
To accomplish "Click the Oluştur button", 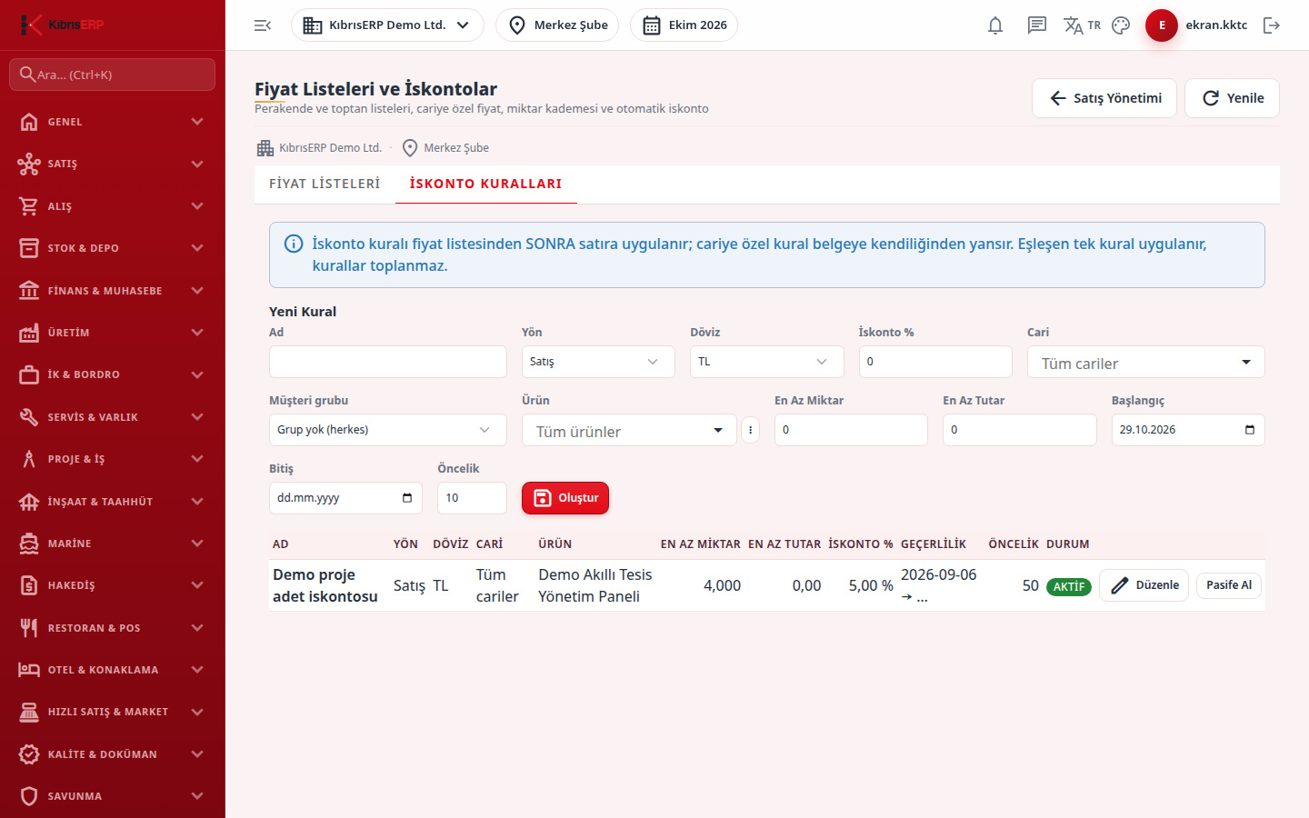I will coord(565,498).
